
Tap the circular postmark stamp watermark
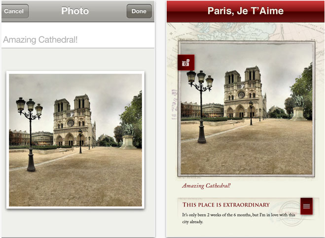pos(290,214)
